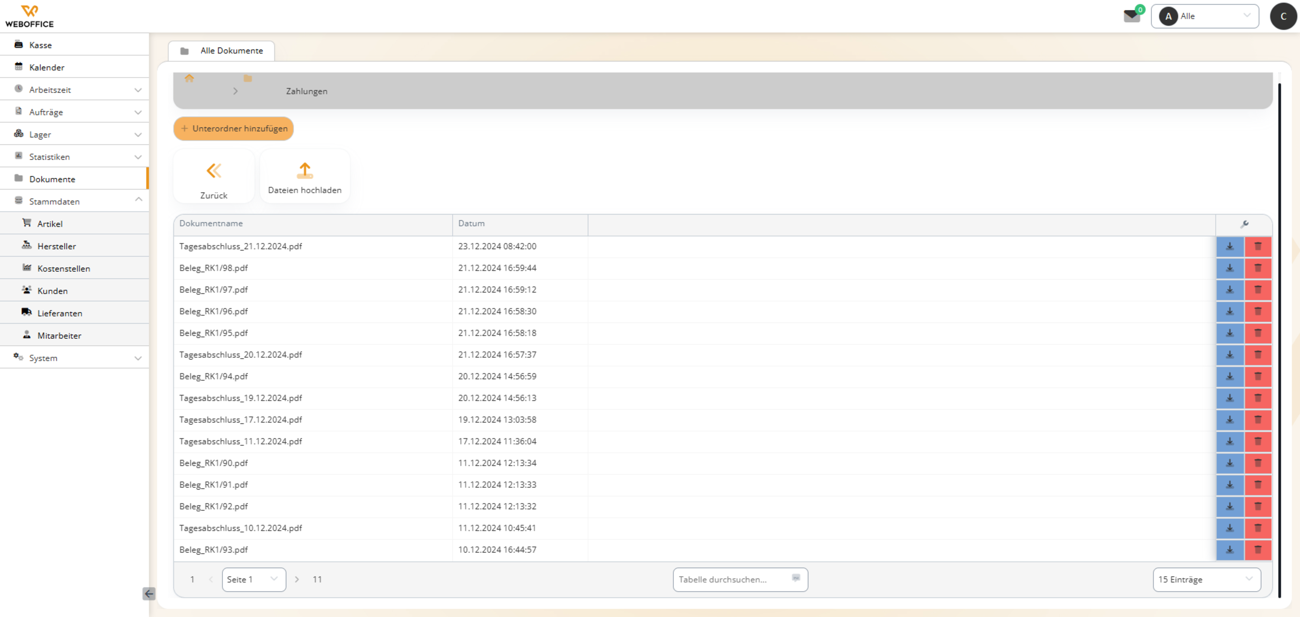Expand the System menu

(75, 357)
